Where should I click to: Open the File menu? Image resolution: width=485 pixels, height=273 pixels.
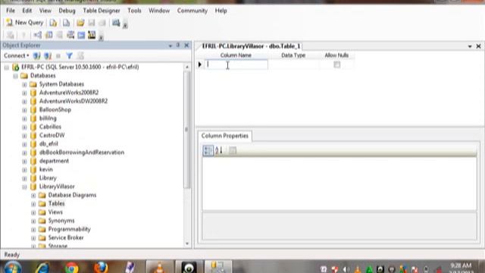(11, 11)
